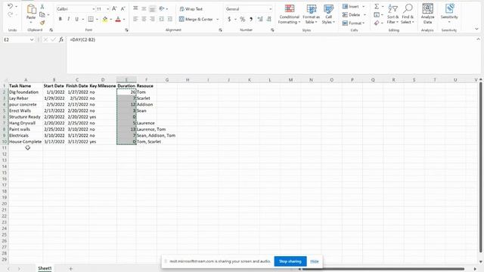This screenshot has height=272, width=484.
Task: Click the Orientation text angle icon
Action: [162, 8]
